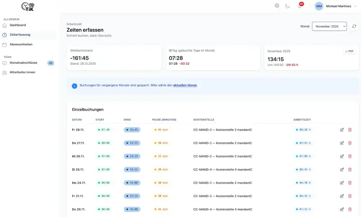Click the MM avatar circle
The height and width of the screenshot is (217, 361).
click(x=319, y=6)
